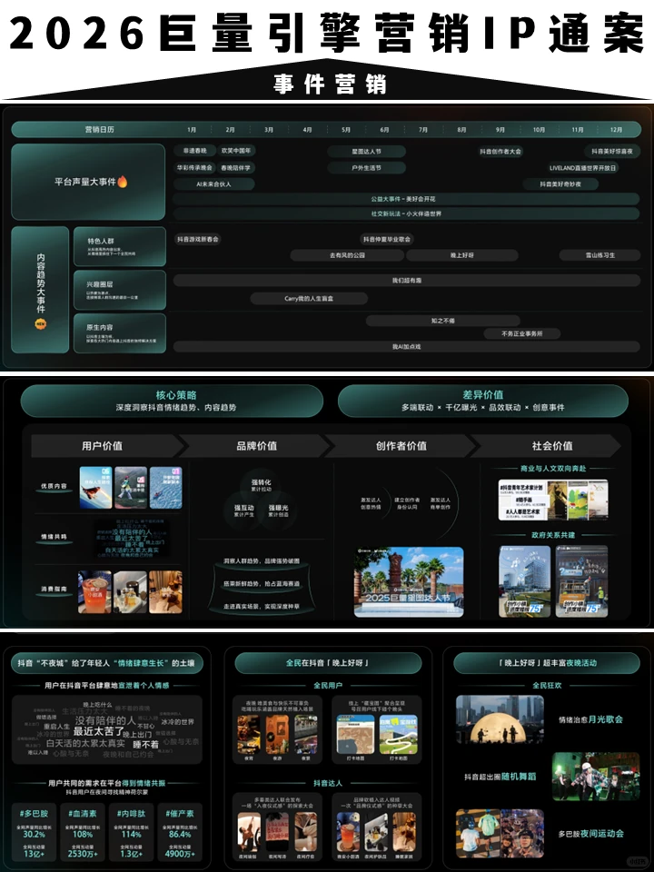Open the 欢笑中国年 event pill

click(x=236, y=151)
